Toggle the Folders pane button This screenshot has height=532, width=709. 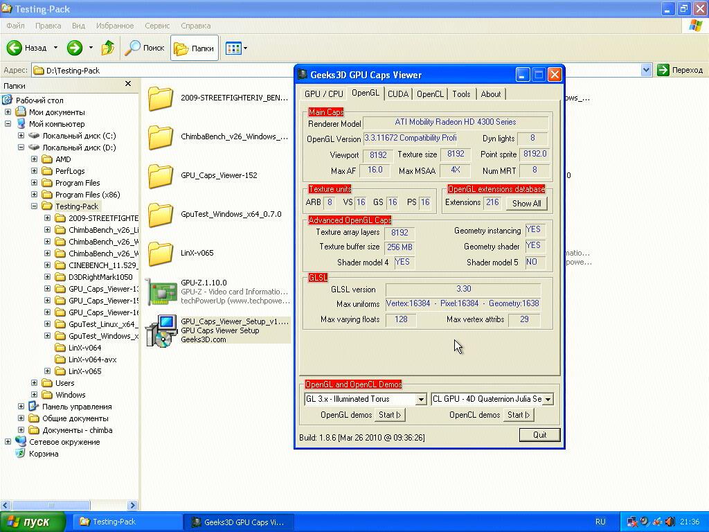[195, 48]
